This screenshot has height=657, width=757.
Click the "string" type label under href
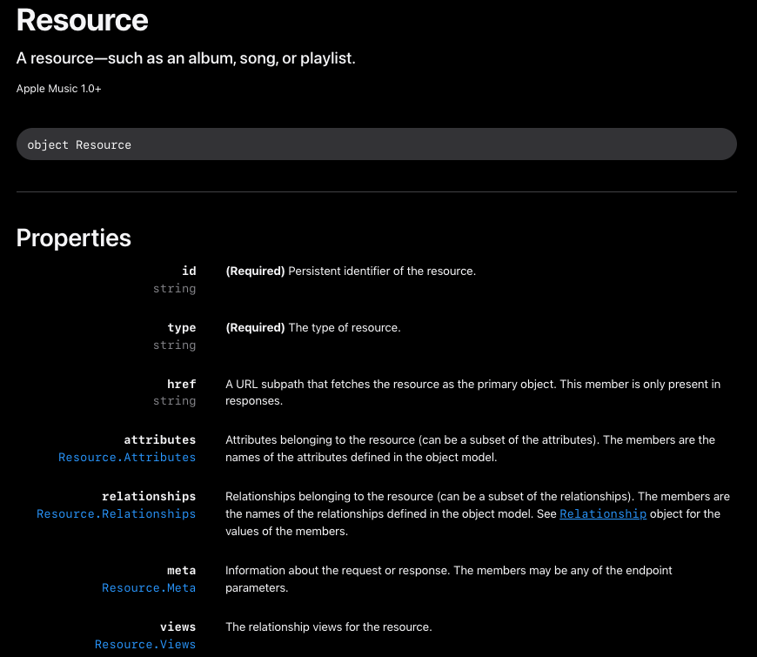click(174, 400)
